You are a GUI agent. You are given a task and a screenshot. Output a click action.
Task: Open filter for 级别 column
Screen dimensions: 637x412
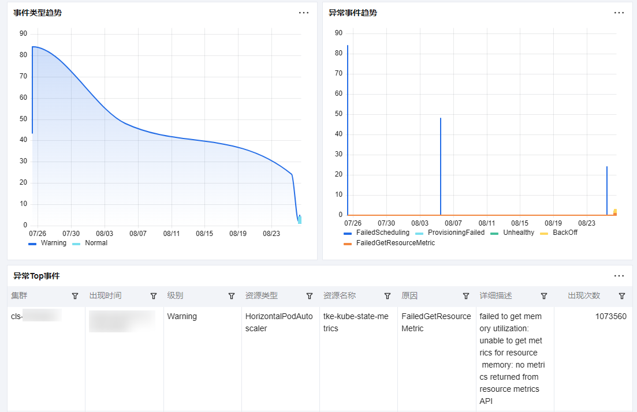[232, 296]
